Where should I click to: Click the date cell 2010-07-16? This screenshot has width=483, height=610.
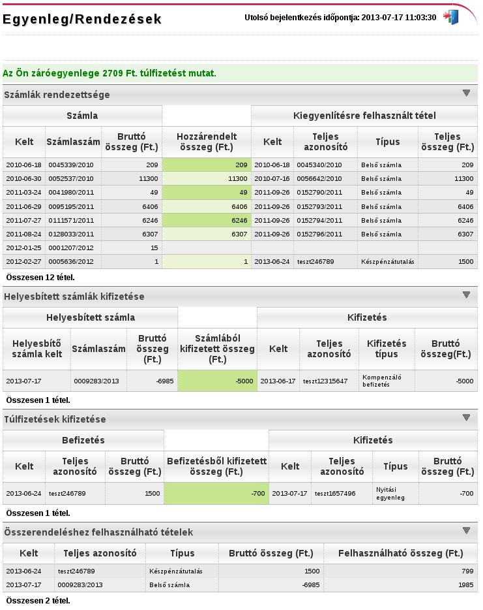tap(272, 178)
